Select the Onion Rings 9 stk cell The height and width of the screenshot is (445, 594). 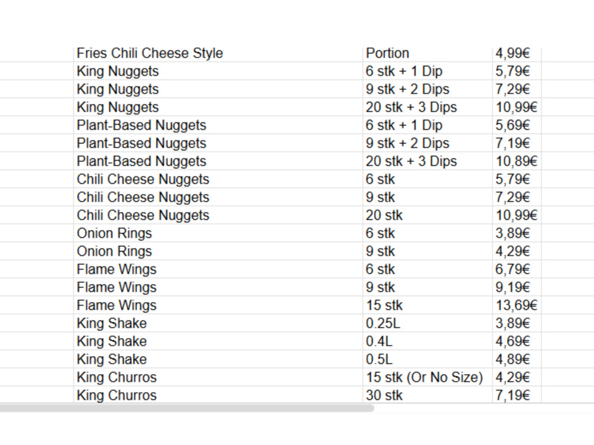coord(427,251)
